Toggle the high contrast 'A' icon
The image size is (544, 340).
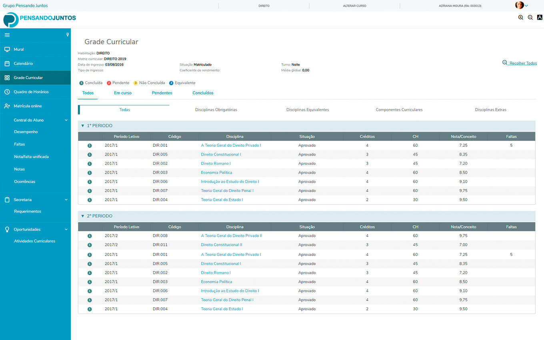540,18
